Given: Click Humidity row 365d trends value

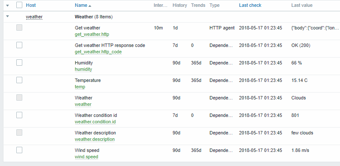Looking at the screenshot, I should [196, 63].
